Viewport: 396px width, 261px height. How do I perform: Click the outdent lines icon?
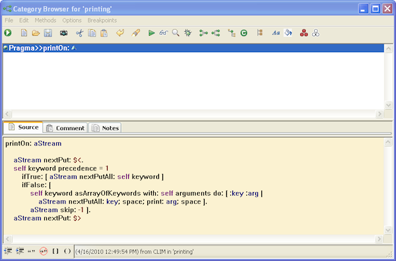[8, 251]
